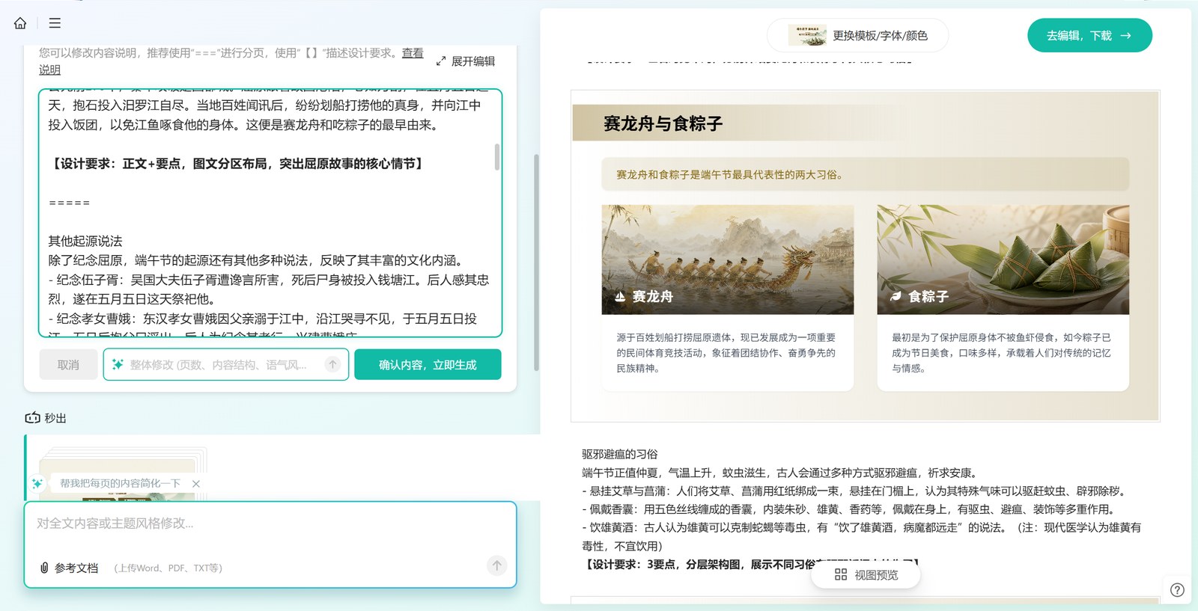This screenshot has height=611, width=1198.
Task: Click the 驱邪避瘟的习俗 heading text
Action: pyautogui.click(x=620, y=454)
